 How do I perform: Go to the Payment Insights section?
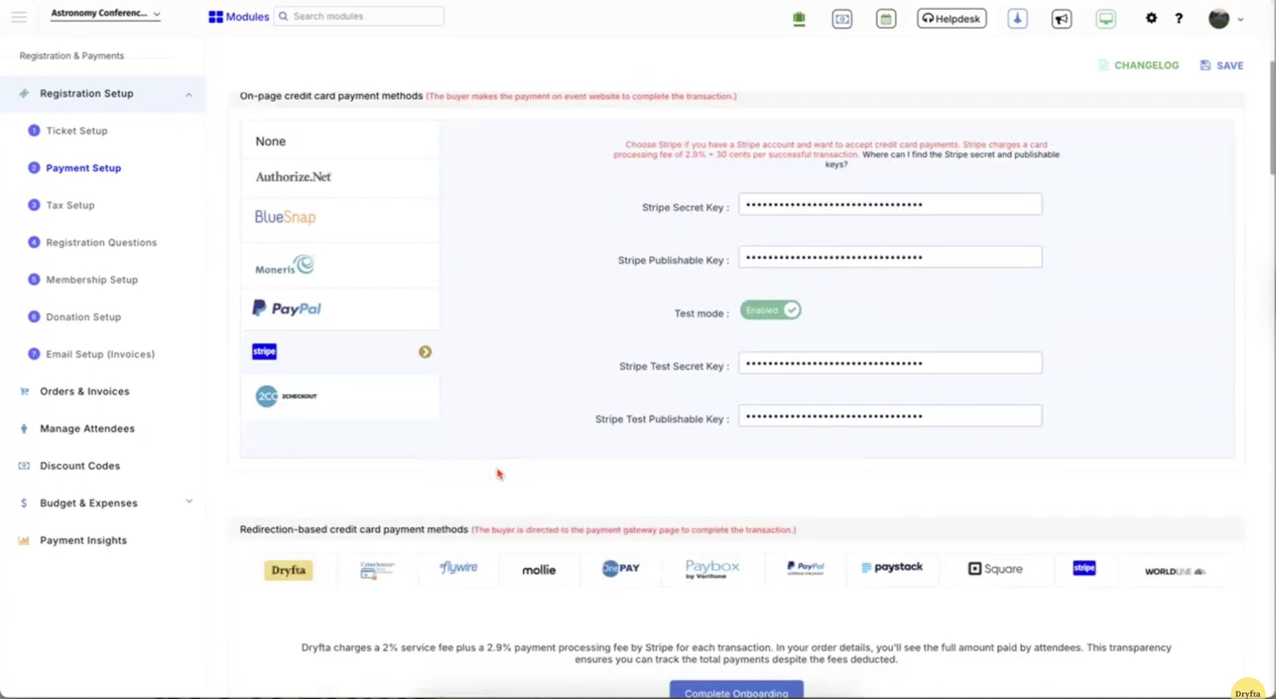click(x=83, y=540)
